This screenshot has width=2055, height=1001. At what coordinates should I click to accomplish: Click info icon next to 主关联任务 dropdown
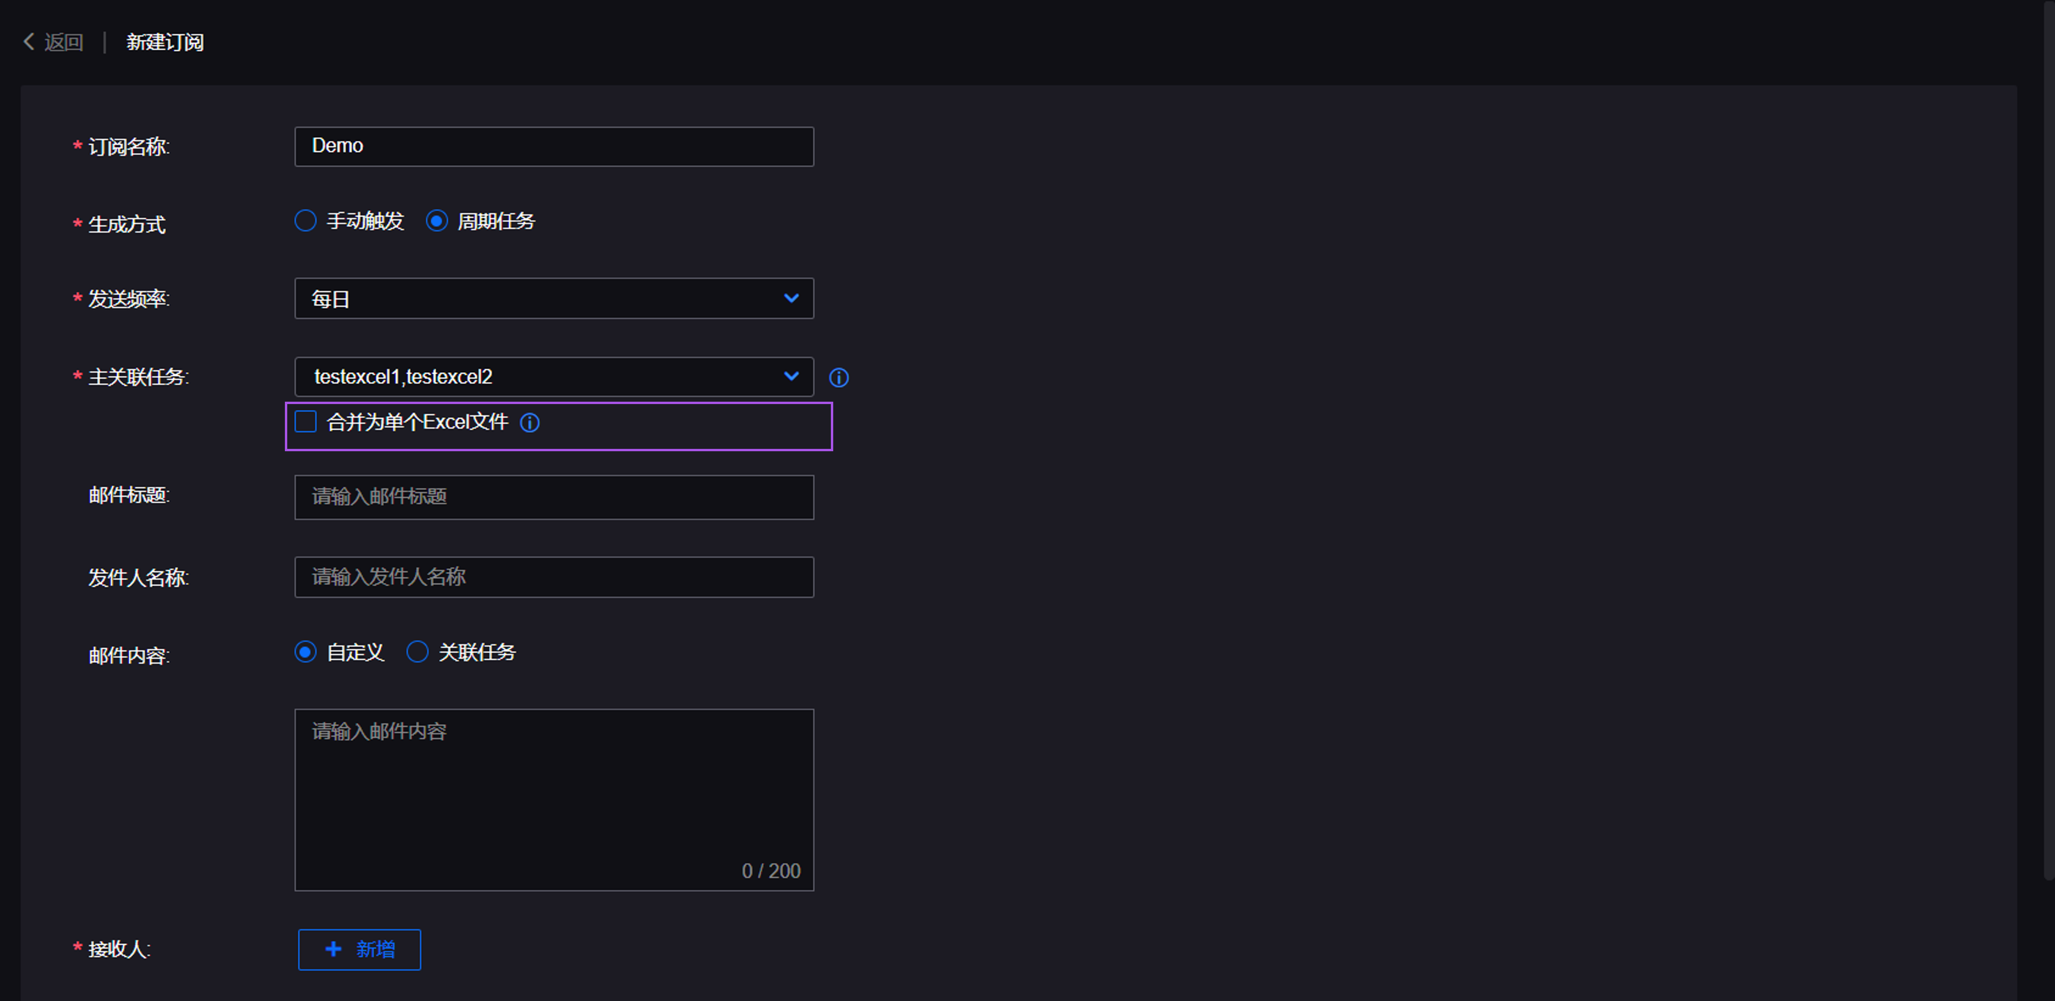pos(838,377)
